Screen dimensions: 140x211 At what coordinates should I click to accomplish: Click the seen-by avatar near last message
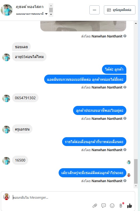point(129,175)
